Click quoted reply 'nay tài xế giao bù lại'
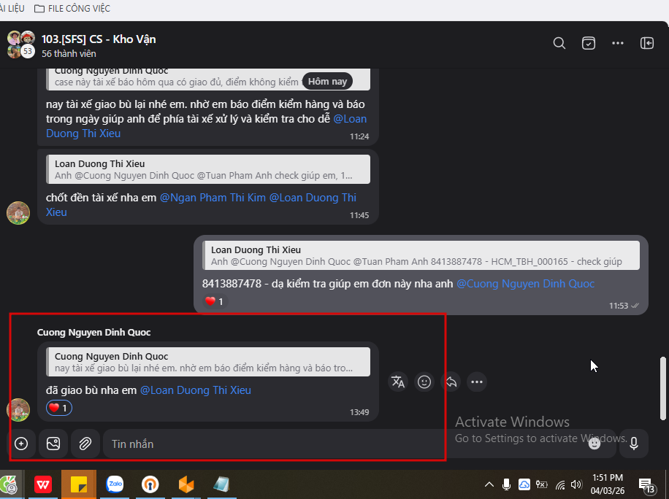 209,362
